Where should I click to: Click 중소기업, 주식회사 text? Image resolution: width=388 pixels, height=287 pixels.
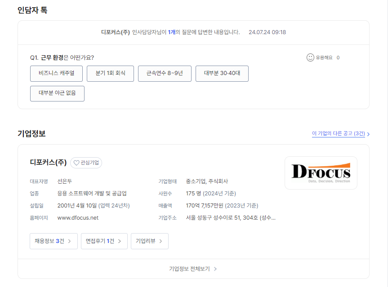click(207, 181)
